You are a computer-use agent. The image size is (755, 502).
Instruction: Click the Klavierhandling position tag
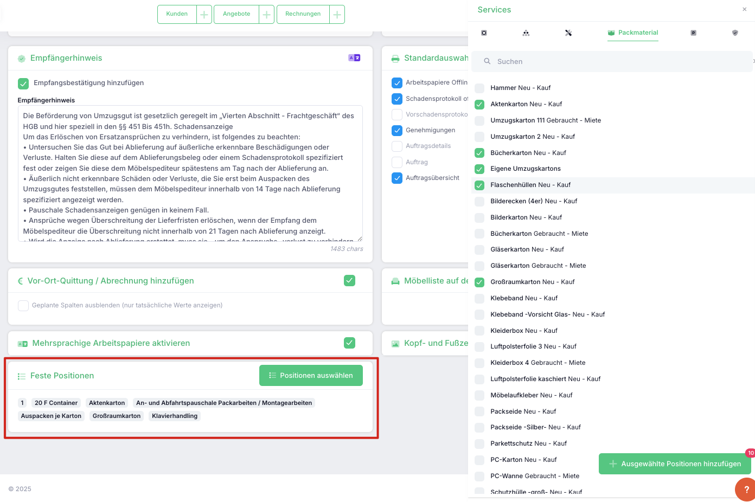pyautogui.click(x=175, y=416)
